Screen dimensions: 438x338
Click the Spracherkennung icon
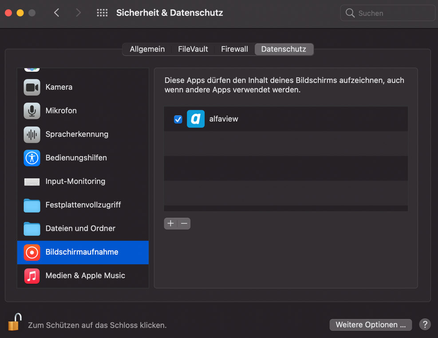click(x=32, y=134)
